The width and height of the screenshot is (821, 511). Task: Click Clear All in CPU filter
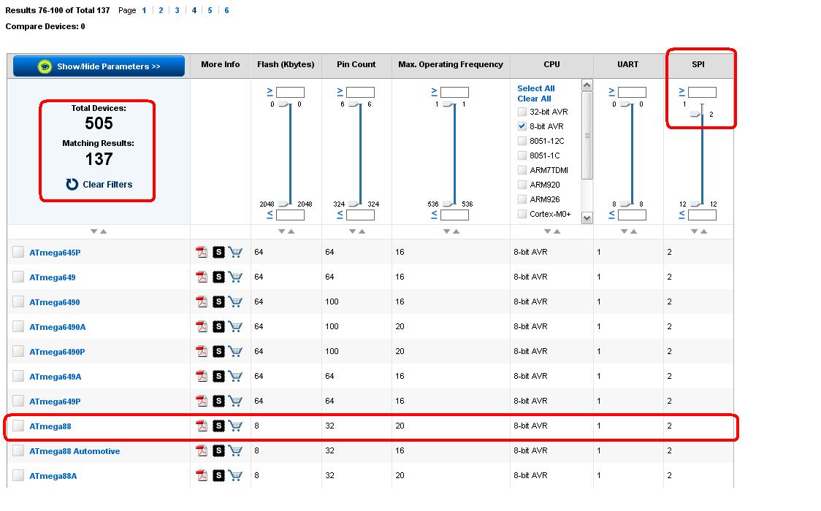(x=534, y=99)
